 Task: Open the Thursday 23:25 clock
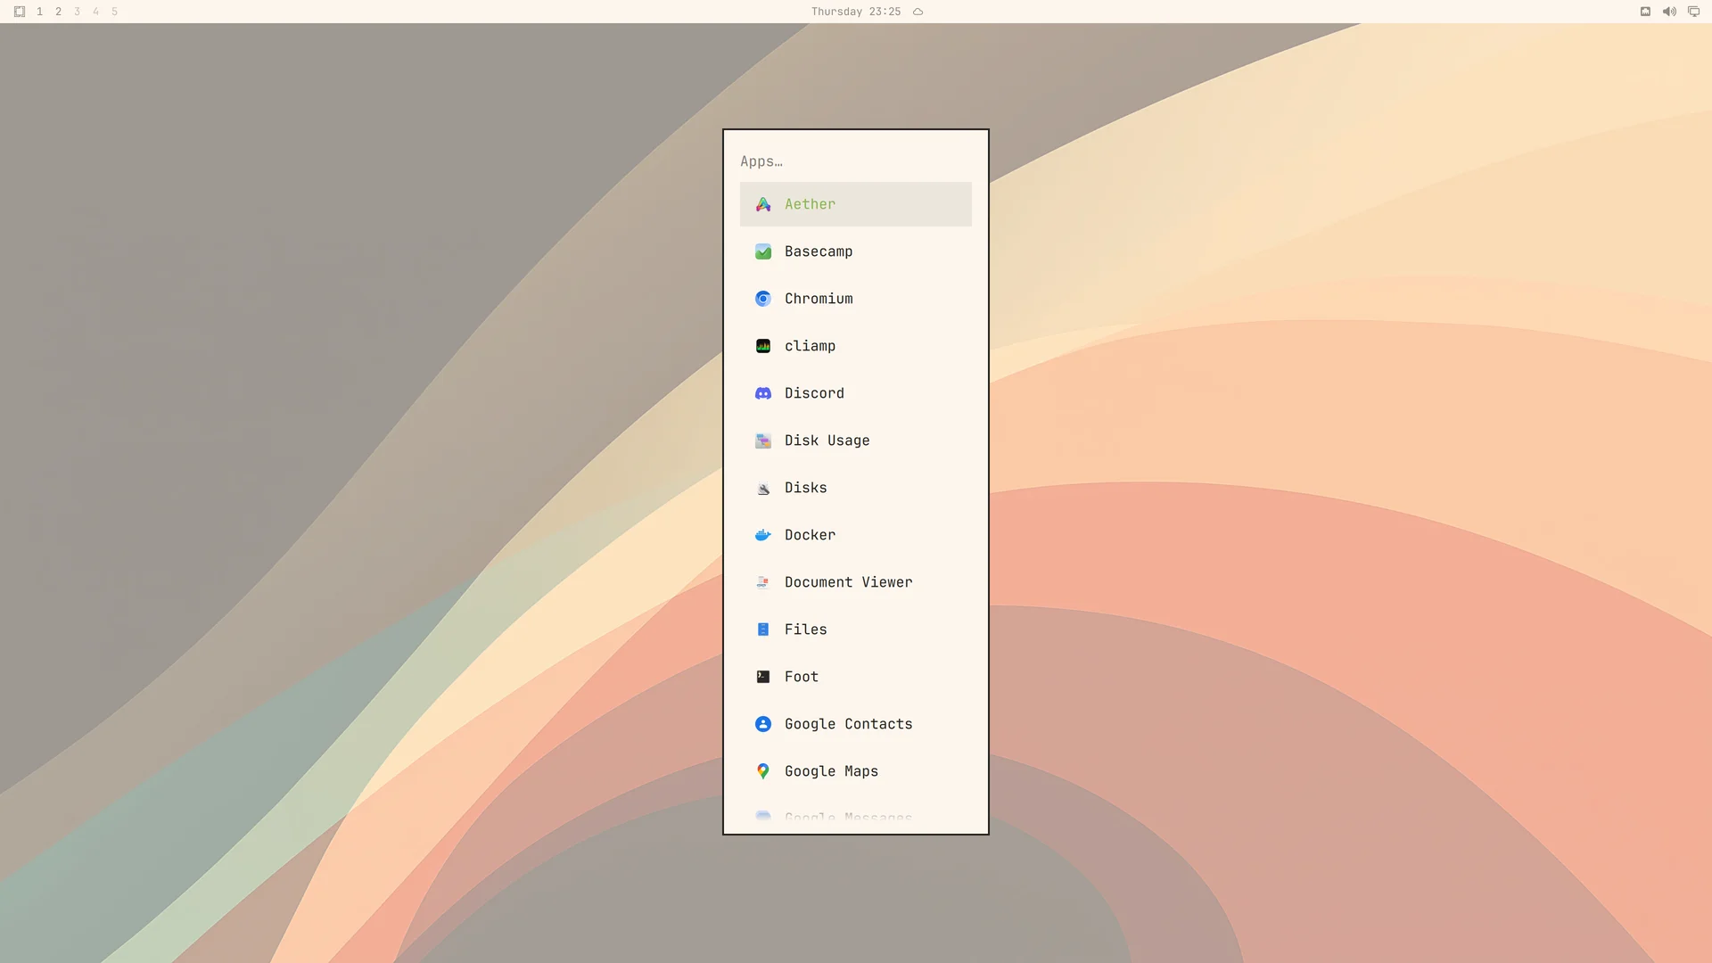pyautogui.click(x=856, y=12)
